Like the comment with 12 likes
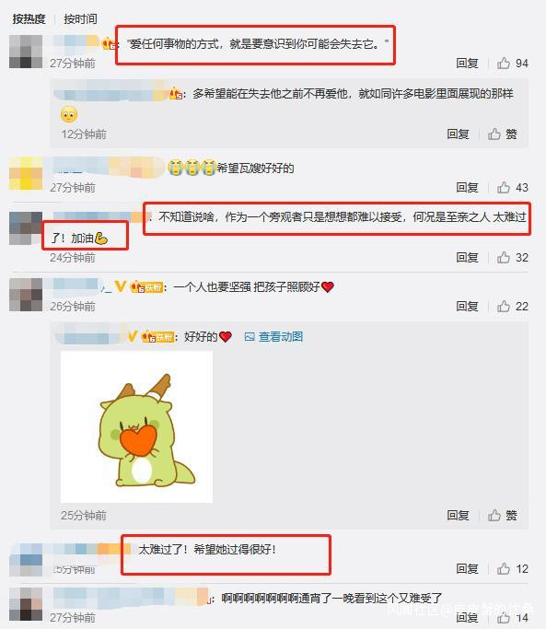546x629 pixels. pyautogui.click(x=504, y=568)
